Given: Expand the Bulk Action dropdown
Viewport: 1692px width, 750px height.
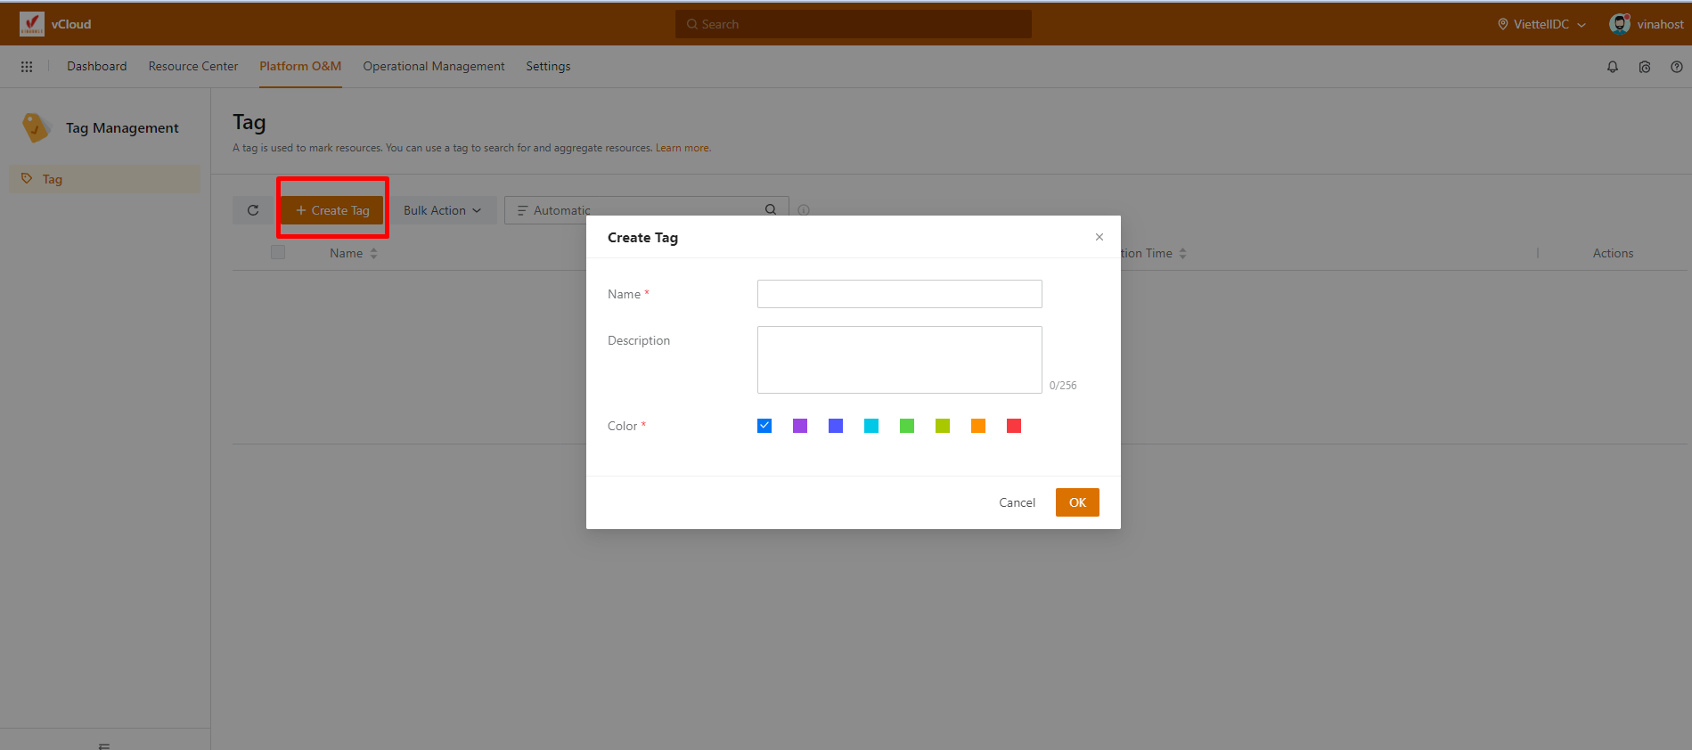Looking at the screenshot, I should click(442, 210).
